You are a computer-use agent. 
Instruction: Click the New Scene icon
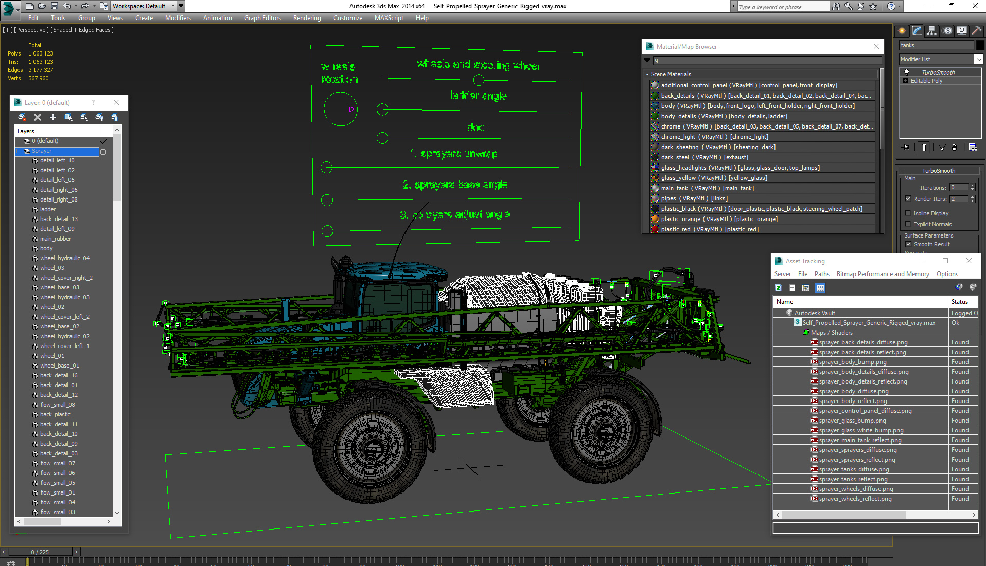tap(29, 6)
